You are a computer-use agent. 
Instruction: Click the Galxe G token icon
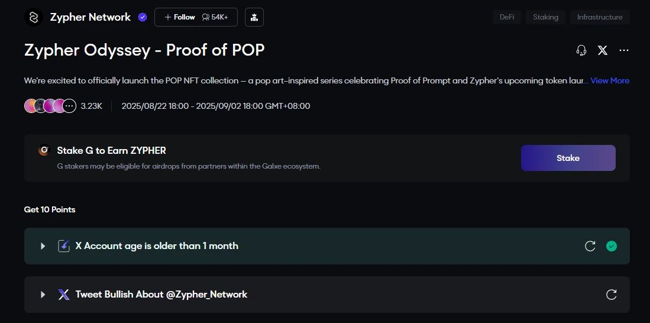[x=44, y=150]
